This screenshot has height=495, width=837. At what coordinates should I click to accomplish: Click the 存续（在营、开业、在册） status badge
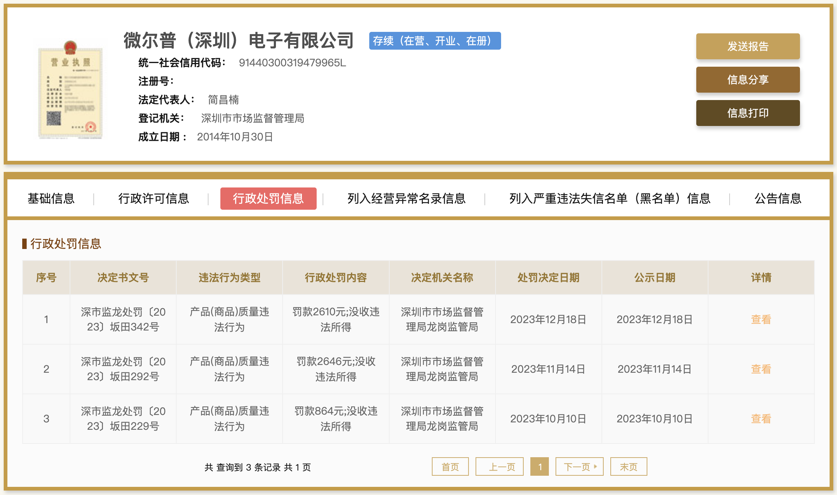pos(435,41)
